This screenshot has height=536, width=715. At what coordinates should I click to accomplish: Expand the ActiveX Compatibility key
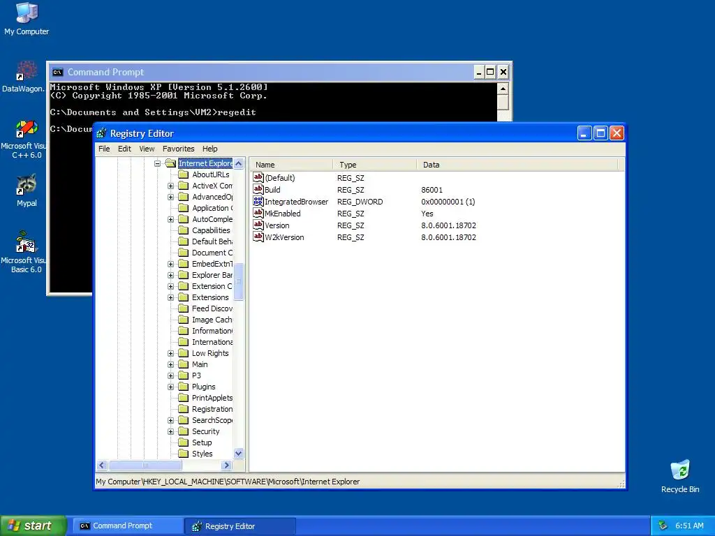pos(170,186)
